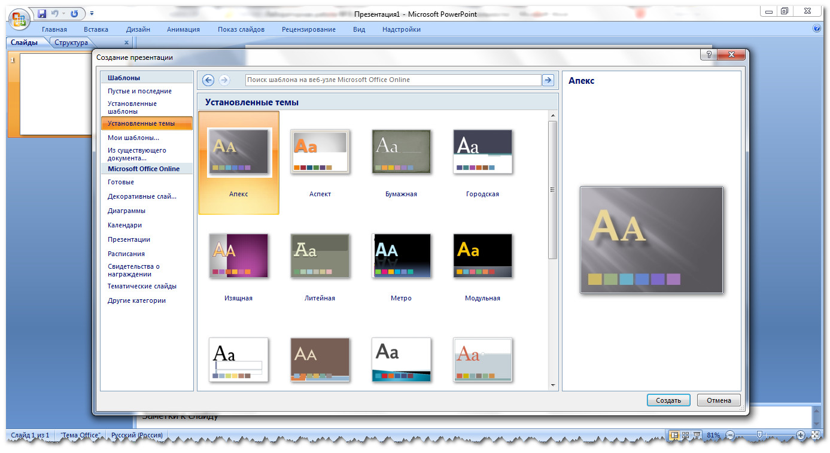Viewport: 830px width, 453px height.
Task: Go back in template browser
Action: 208,80
